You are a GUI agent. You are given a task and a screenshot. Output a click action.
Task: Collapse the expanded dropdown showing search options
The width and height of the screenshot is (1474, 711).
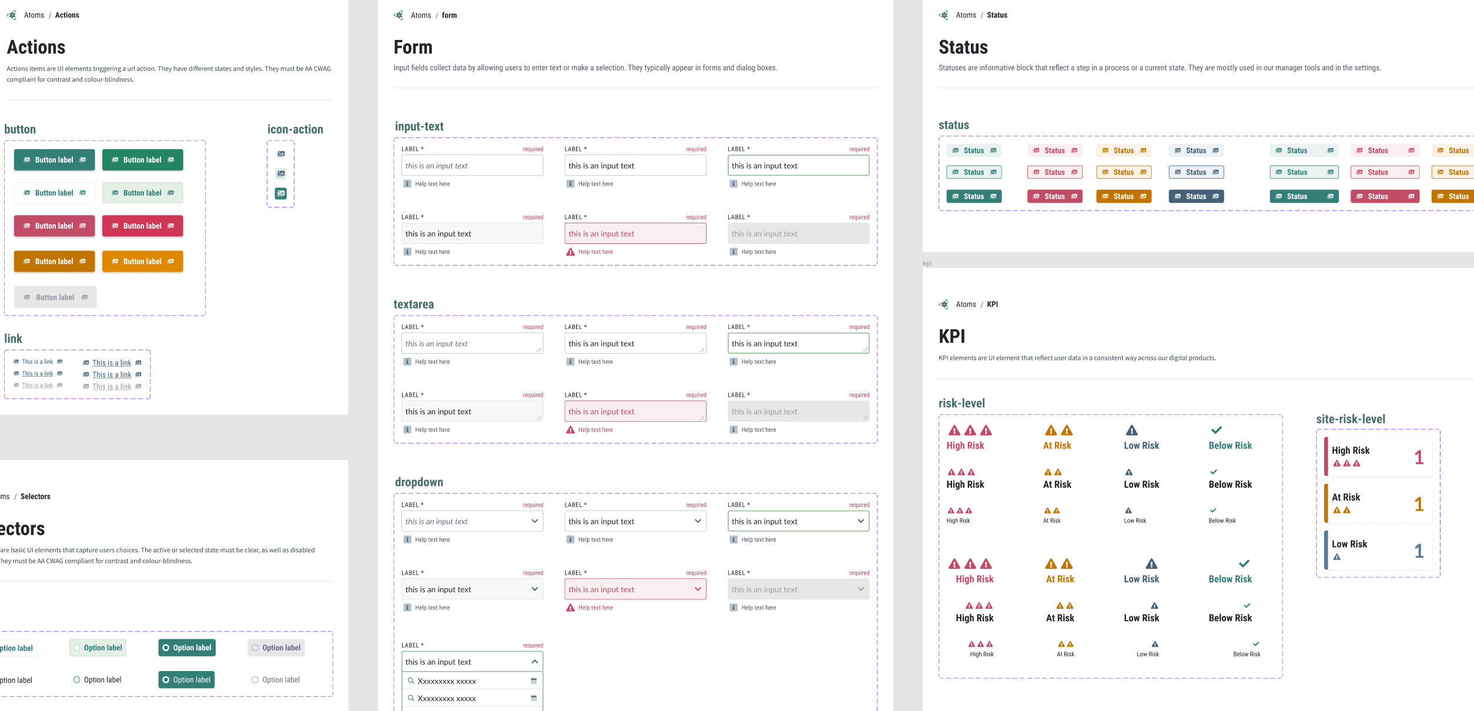tap(534, 662)
